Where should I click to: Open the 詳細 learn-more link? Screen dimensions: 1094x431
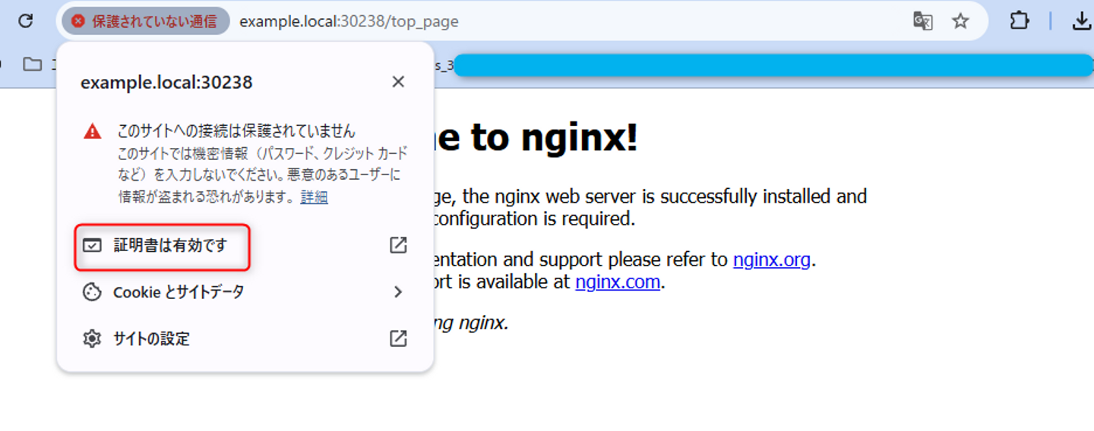(315, 197)
